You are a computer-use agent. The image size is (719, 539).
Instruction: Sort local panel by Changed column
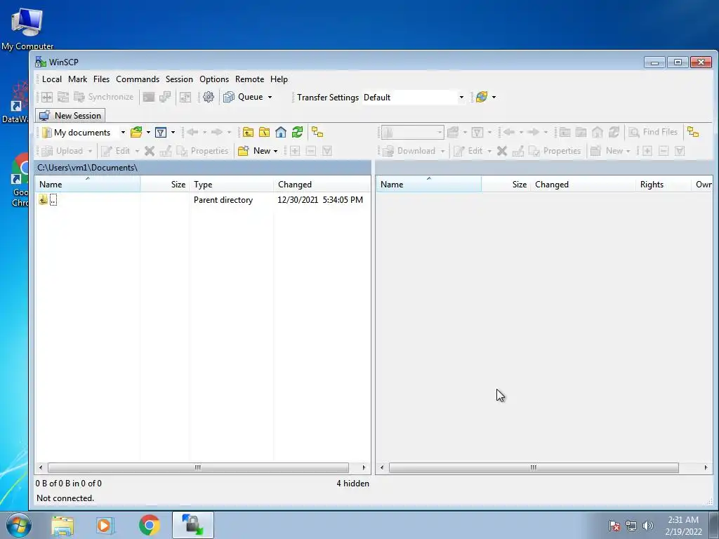click(322, 185)
